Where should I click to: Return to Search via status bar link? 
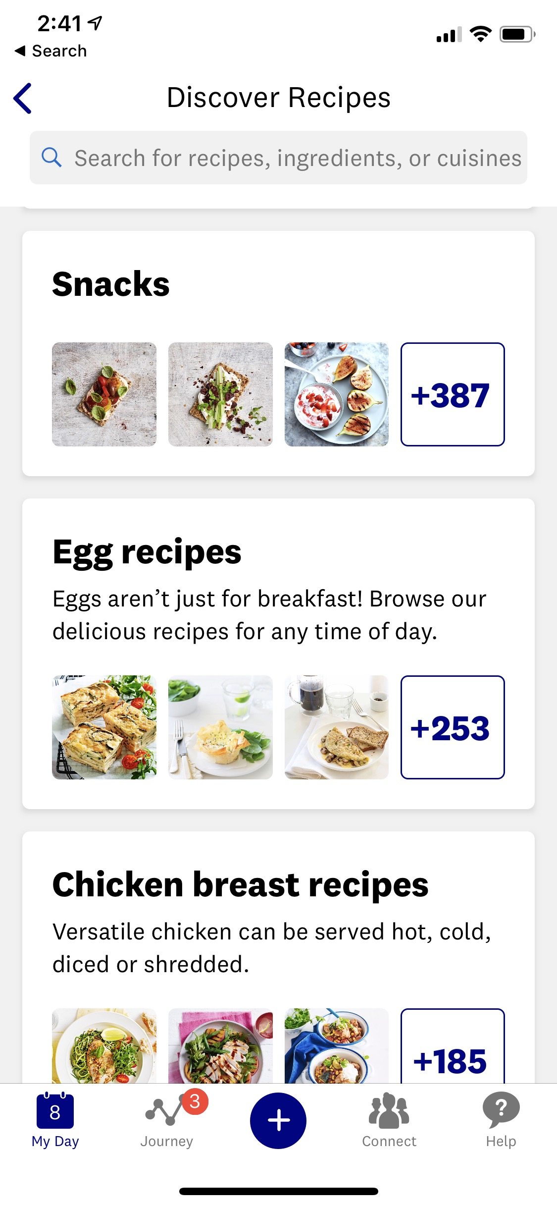click(51, 51)
